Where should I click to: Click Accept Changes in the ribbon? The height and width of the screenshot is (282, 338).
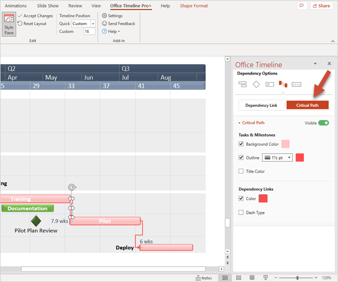[x=35, y=16]
